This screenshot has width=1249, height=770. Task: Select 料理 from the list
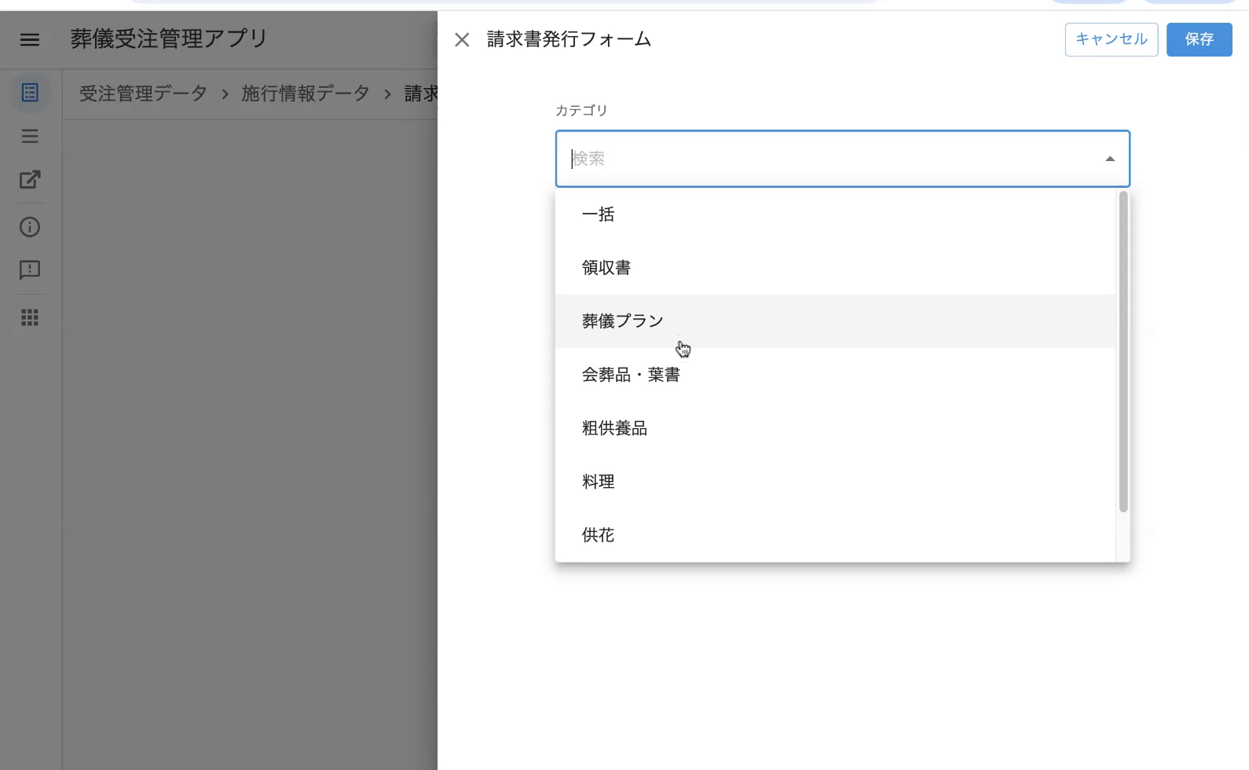pos(835,482)
